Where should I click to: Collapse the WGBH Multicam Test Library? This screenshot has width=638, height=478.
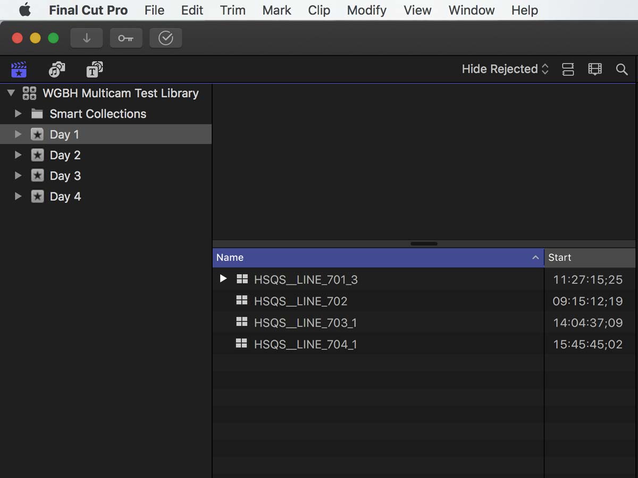[11, 93]
